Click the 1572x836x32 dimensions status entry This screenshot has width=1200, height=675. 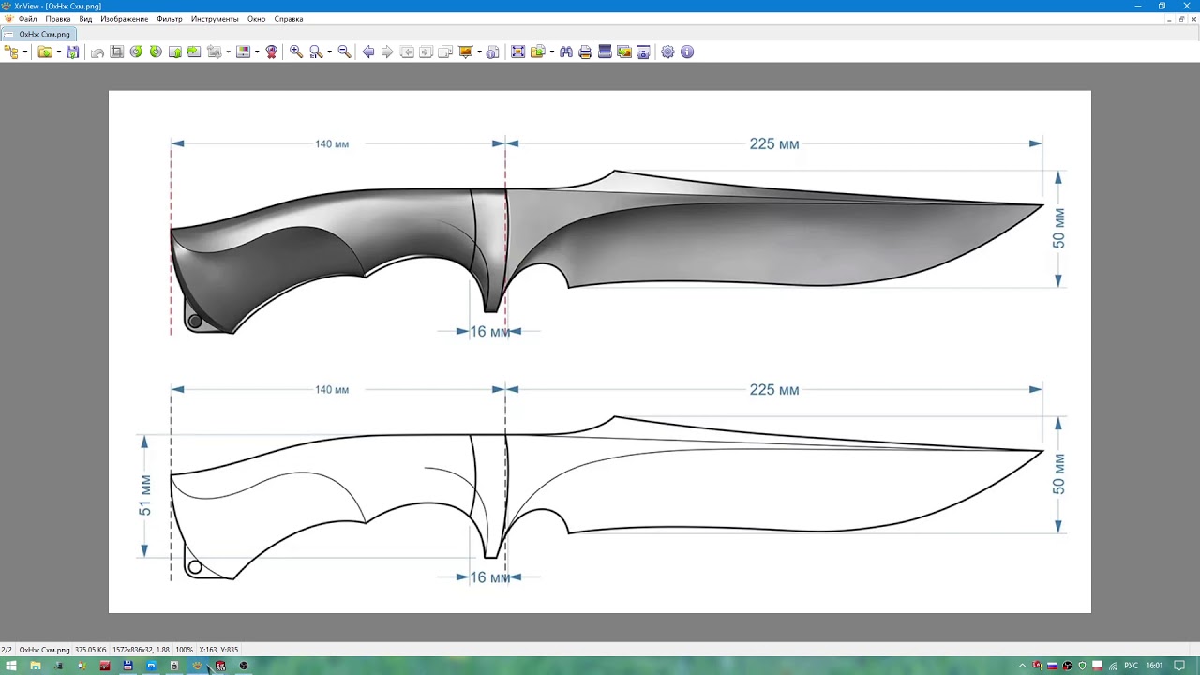[142, 650]
